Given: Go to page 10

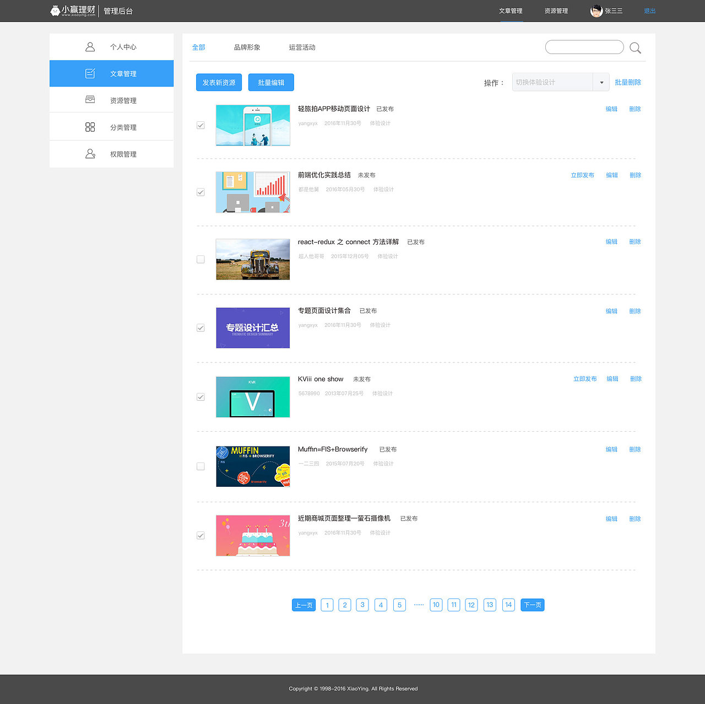Looking at the screenshot, I should [436, 605].
